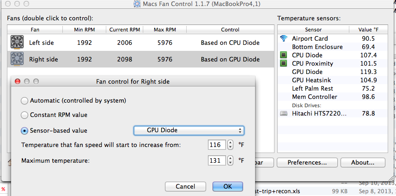Click the maximum temperature field showing 131
Image resolution: width=396 pixels, height=196 pixels.
pos(217,160)
